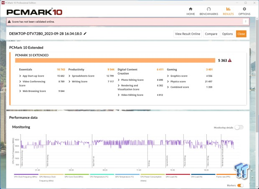The width and height of the screenshot is (259, 189).
Task: Click the Web Browsing marker on chart
Action: (48, 161)
